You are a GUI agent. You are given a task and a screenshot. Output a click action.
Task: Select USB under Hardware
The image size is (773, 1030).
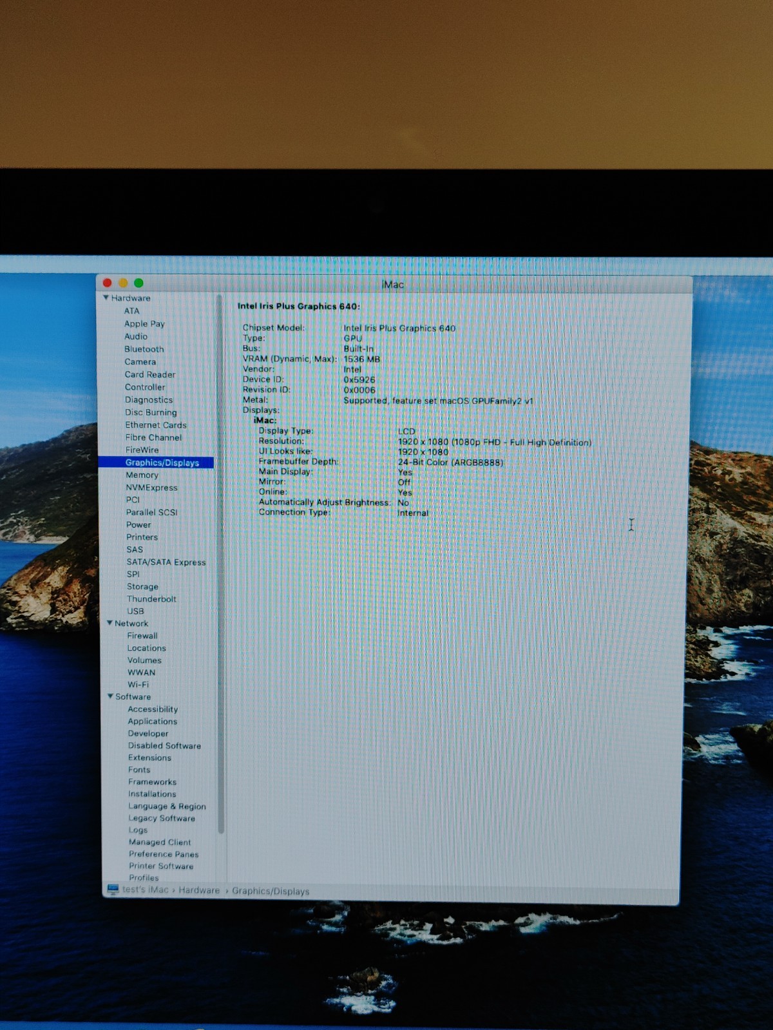pyautogui.click(x=135, y=611)
